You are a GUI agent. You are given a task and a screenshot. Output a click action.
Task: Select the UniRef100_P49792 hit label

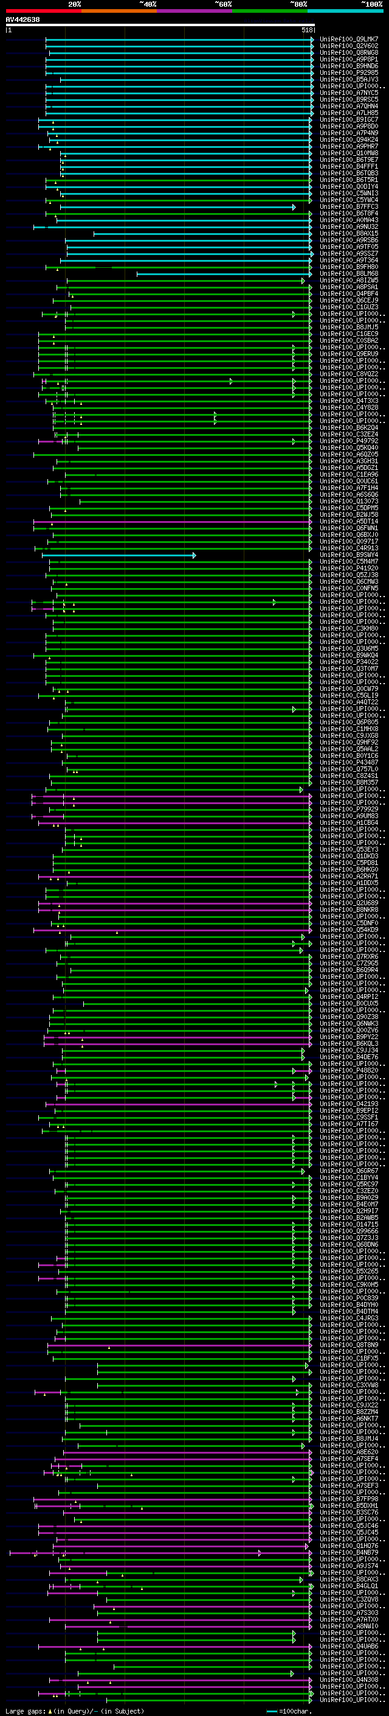[349, 441]
